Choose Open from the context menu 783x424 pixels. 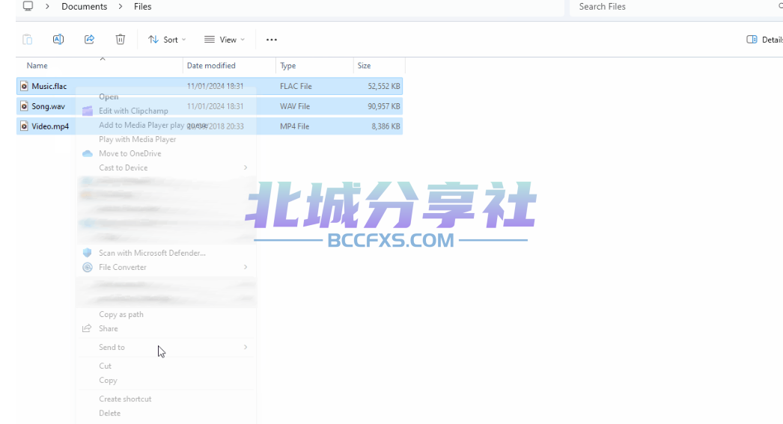click(165, 96)
